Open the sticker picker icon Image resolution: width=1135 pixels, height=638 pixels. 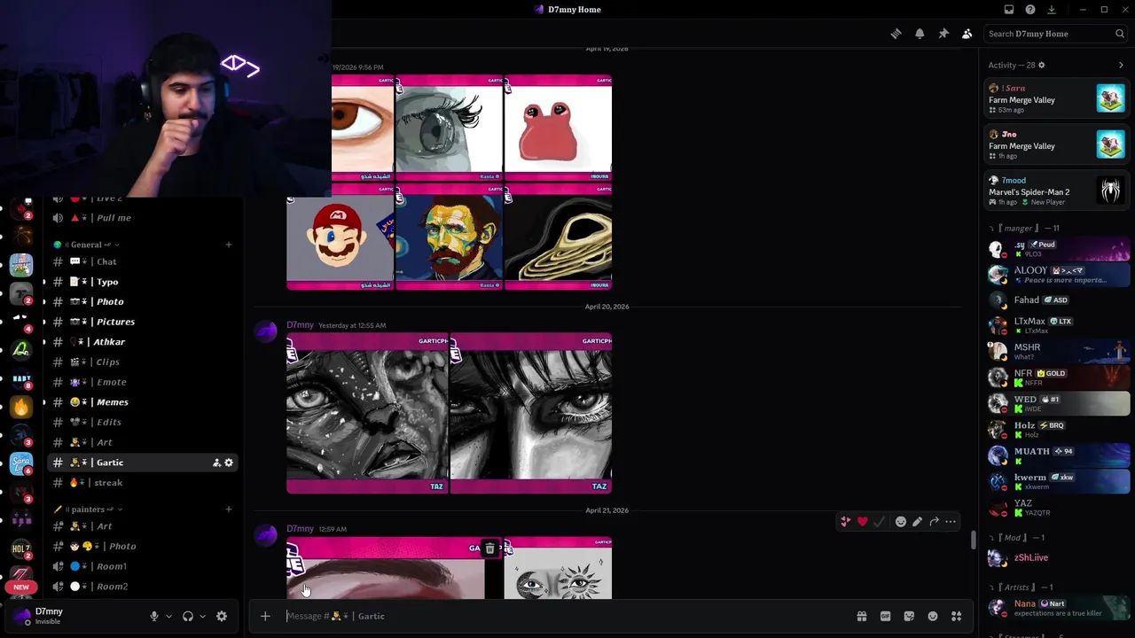click(909, 616)
